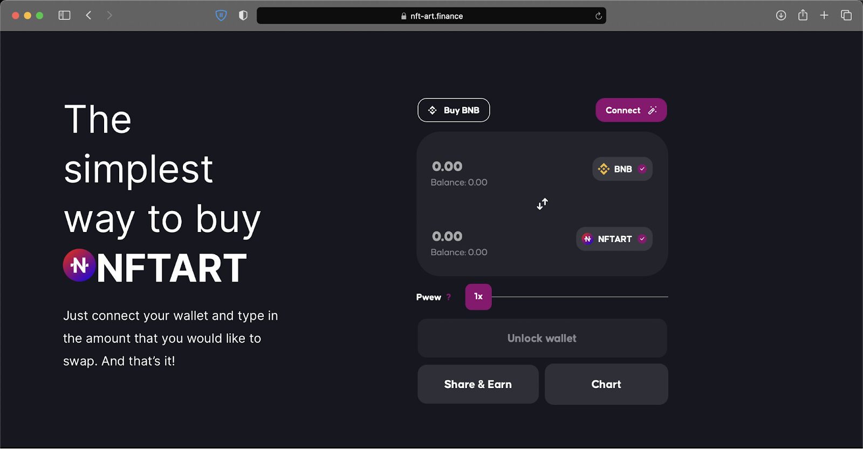Viewport: 863px width, 449px height.
Task: Open the NFTART token selector
Action: pos(614,239)
